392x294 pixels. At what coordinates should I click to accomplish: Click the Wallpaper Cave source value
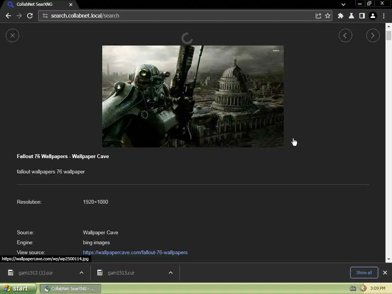[x=101, y=232]
